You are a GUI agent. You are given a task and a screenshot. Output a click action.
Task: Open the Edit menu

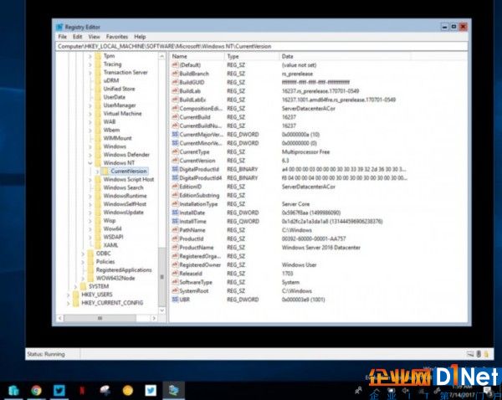pos(78,37)
